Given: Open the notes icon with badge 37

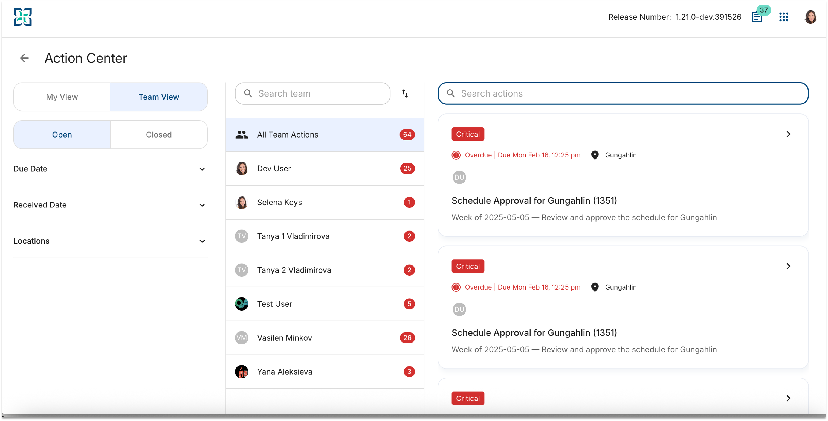Looking at the screenshot, I should point(758,17).
